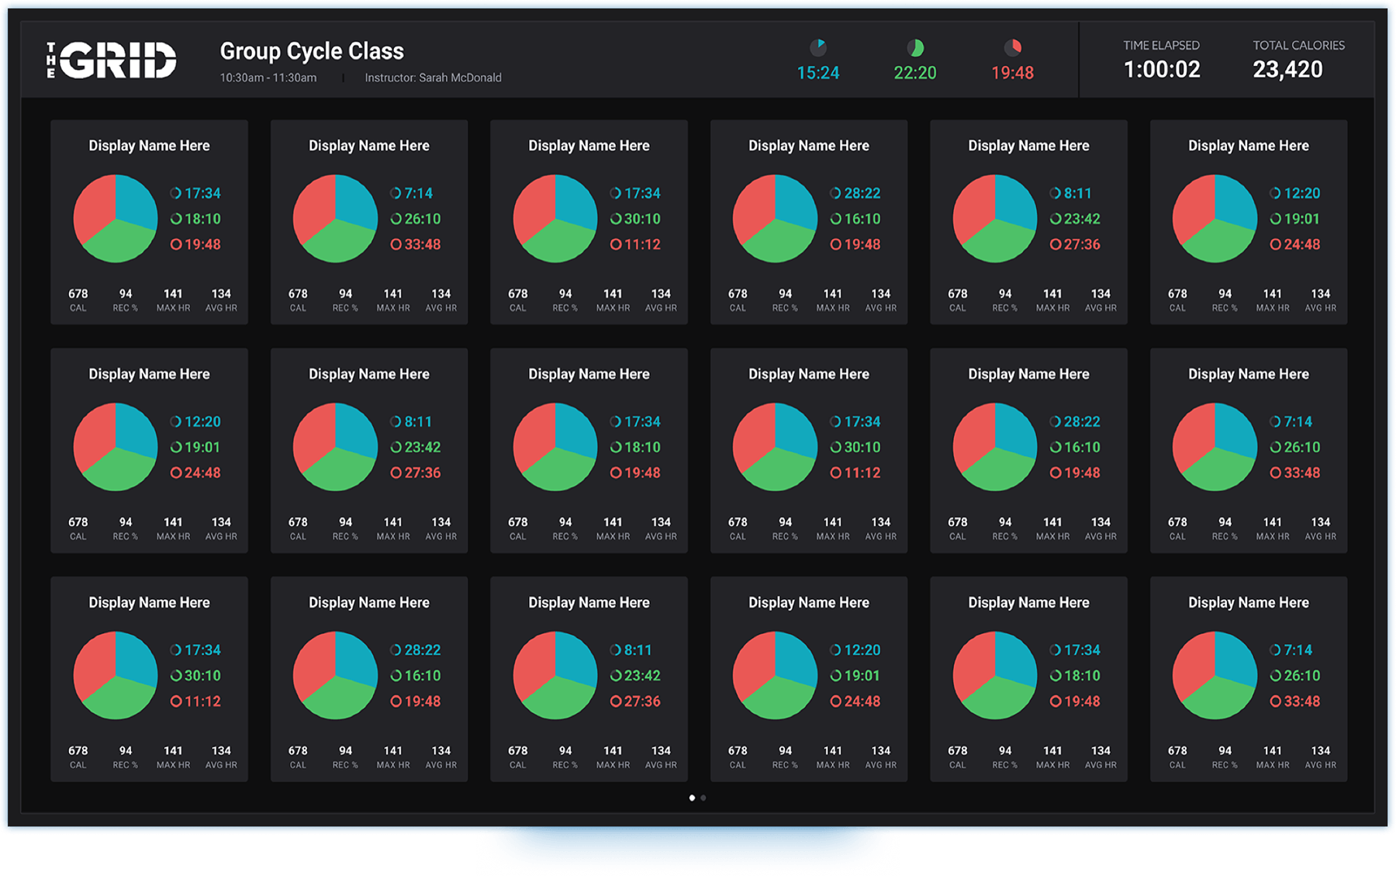The width and height of the screenshot is (1396, 876).
Task: Click the pie chart in the bottom-right card
Action: point(1215,675)
